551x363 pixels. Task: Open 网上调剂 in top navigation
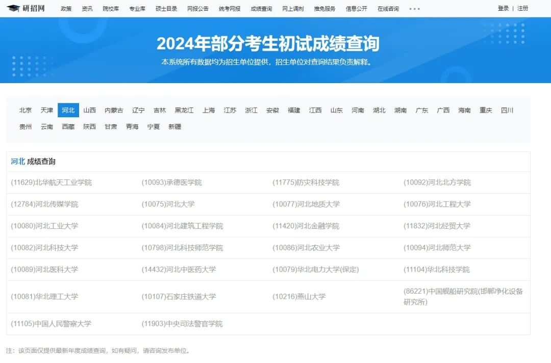(293, 9)
